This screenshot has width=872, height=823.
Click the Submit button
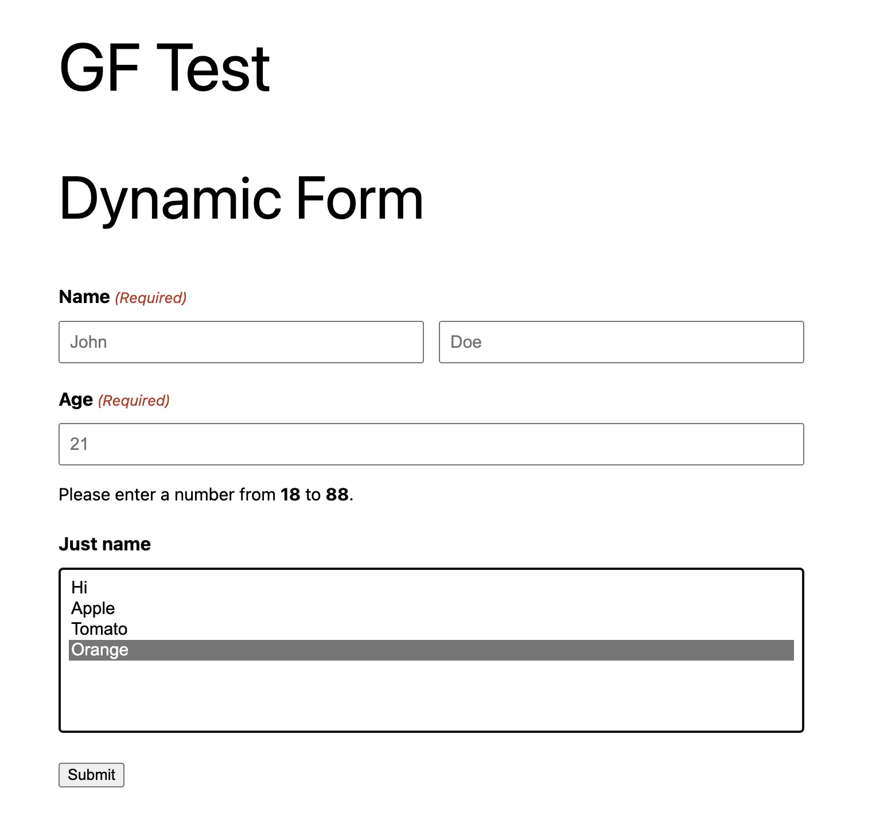click(x=91, y=775)
